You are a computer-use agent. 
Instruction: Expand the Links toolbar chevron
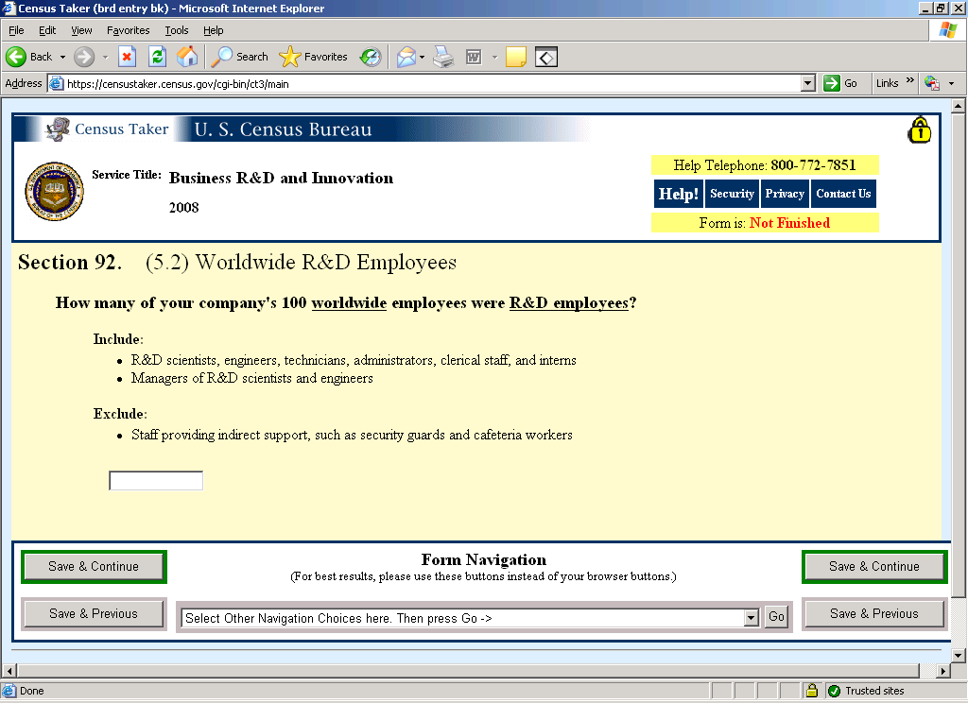coord(910,80)
